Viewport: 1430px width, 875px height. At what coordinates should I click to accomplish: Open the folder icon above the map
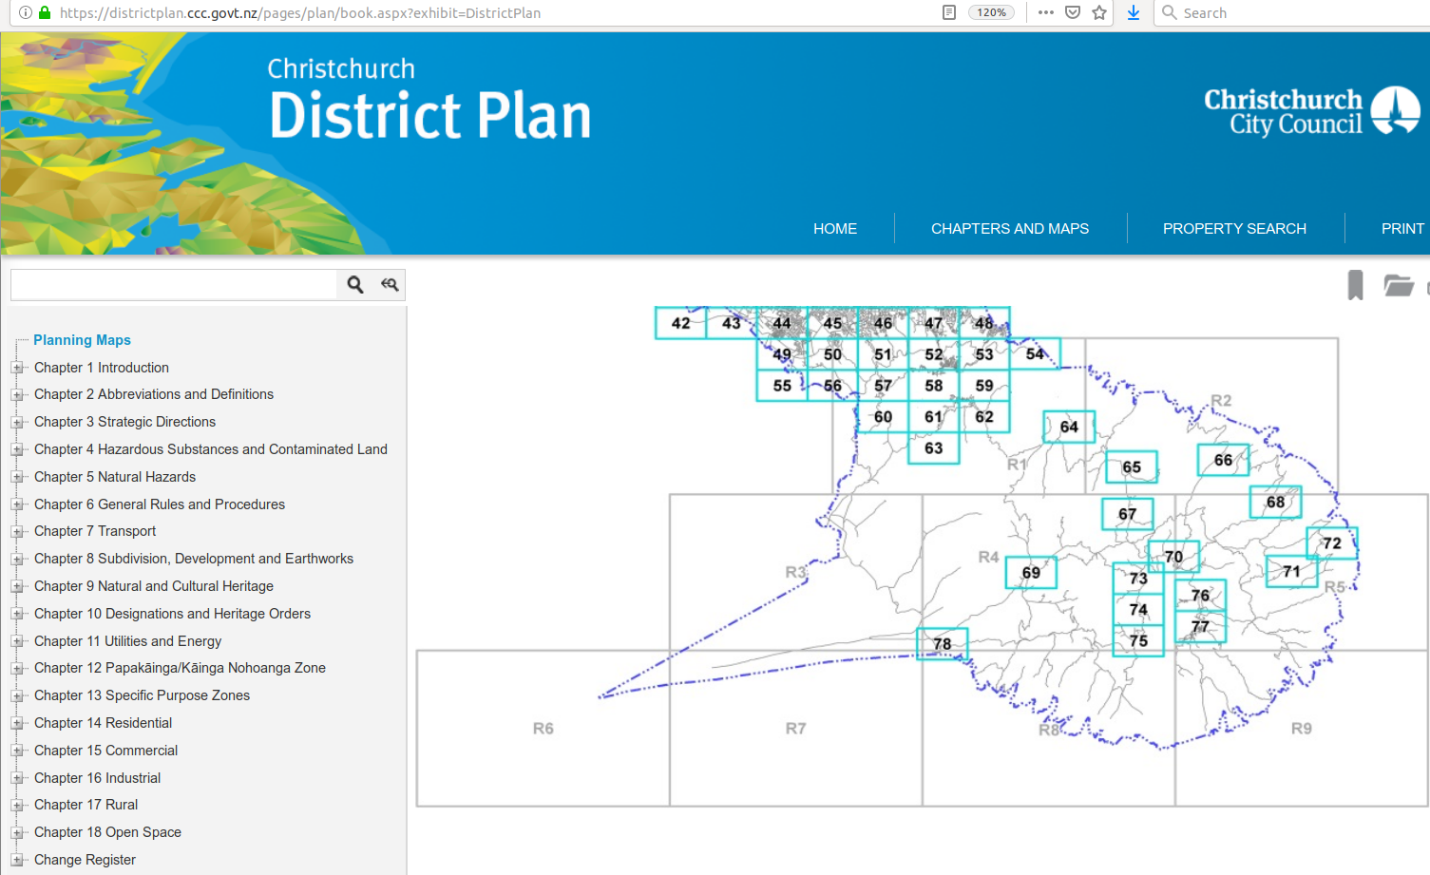click(1398, 285)
